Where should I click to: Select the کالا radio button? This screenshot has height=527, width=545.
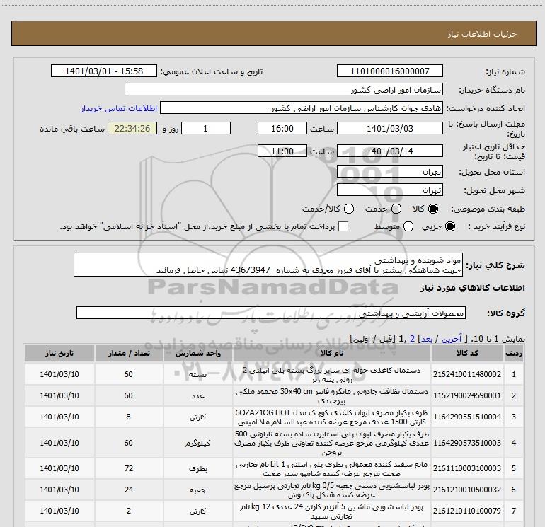pyautogui.click(x=433, y=209)
